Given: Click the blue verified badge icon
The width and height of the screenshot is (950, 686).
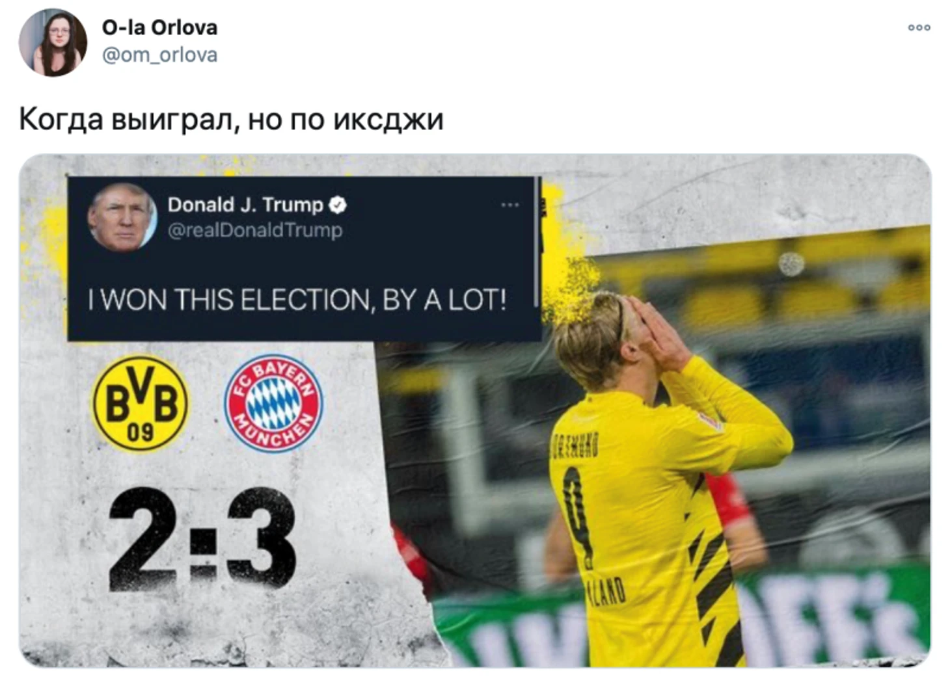Looking at the screenshot, I should pyautogui.click(x=338, y=205).
